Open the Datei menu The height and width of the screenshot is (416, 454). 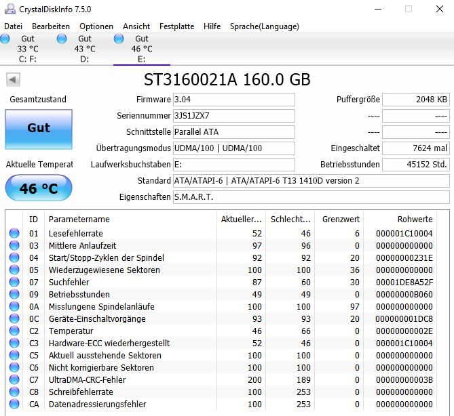pyautogui.click(x=13, y=26)
